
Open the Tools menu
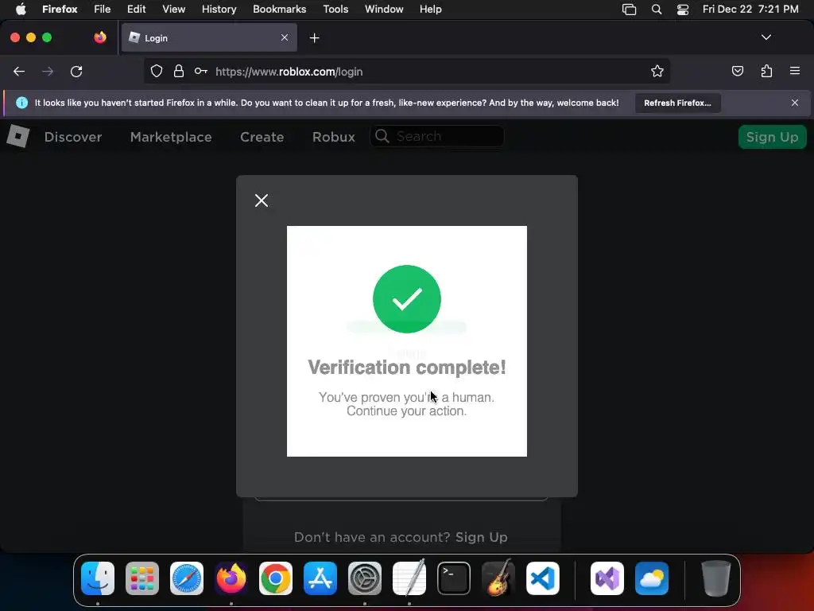coord(335,10)
